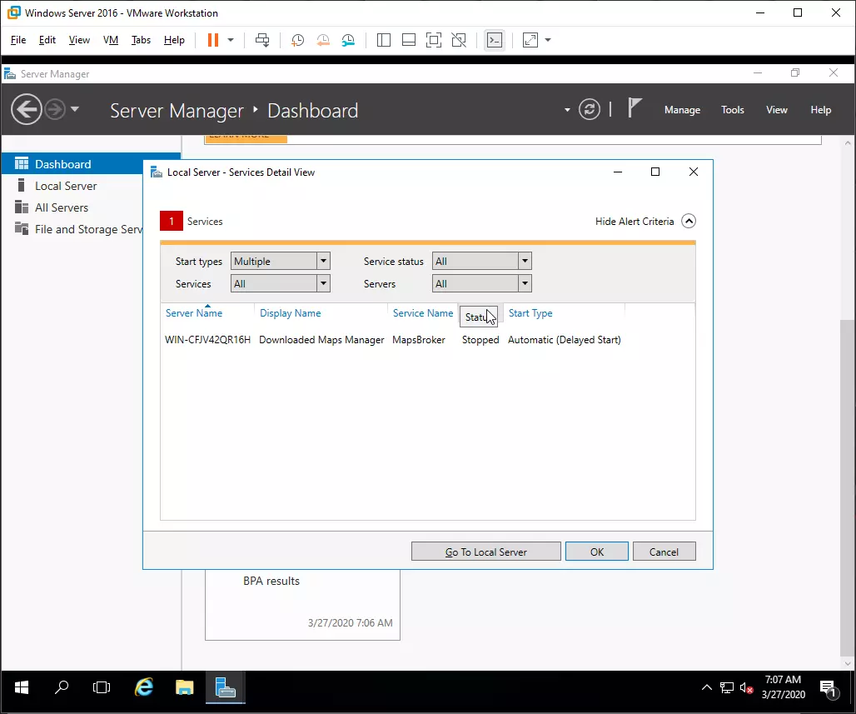This screenshot has height=714, width=856.
Task: Open Windows taskbar search
Action: point(62,687)
